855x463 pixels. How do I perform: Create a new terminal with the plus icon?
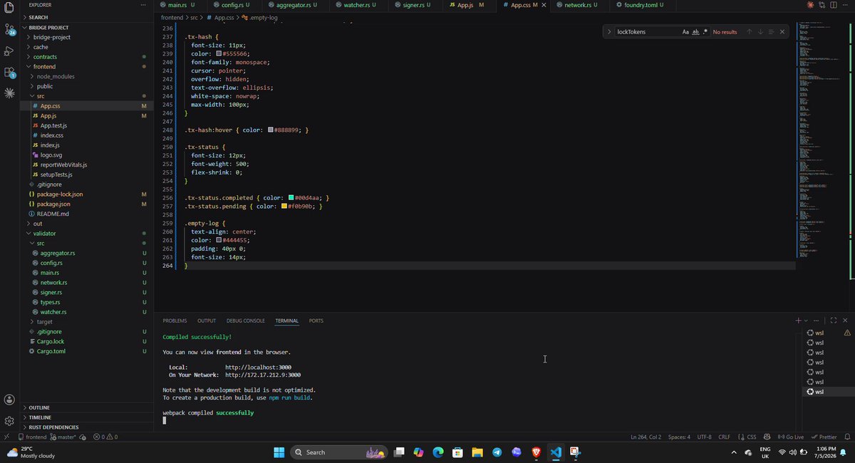799,321
